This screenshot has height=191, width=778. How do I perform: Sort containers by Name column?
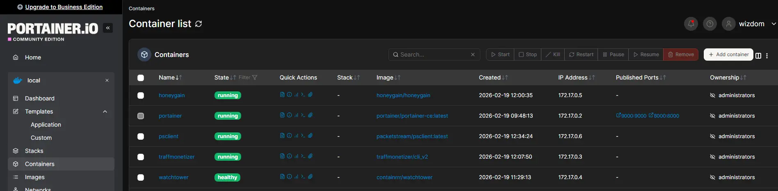pos(170,77)
